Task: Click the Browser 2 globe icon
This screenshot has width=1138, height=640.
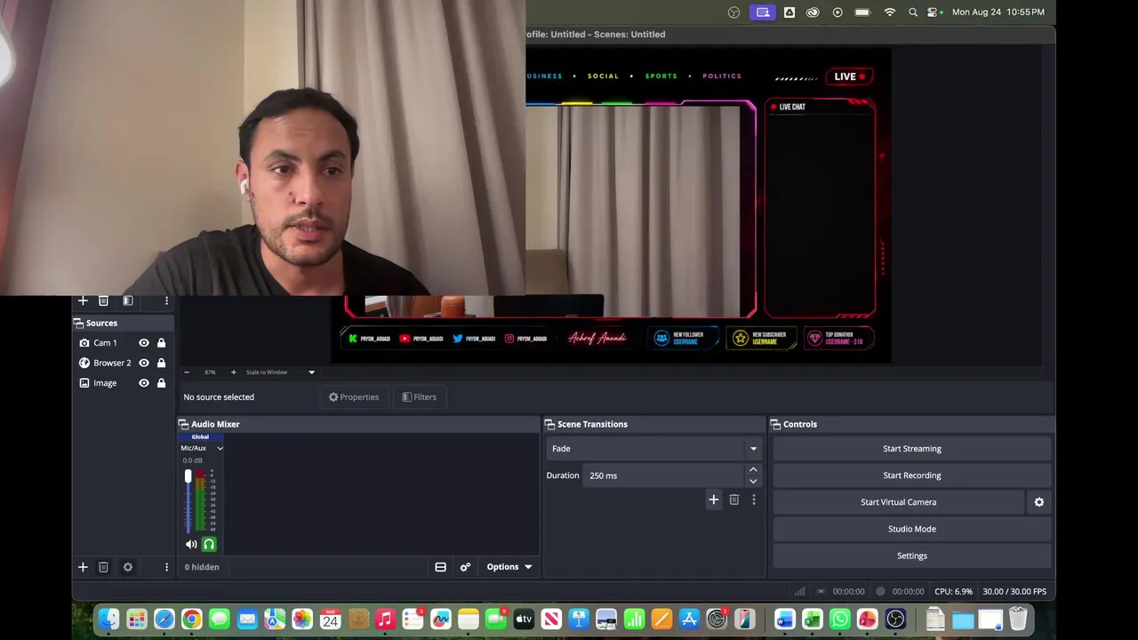Action: 84,363
